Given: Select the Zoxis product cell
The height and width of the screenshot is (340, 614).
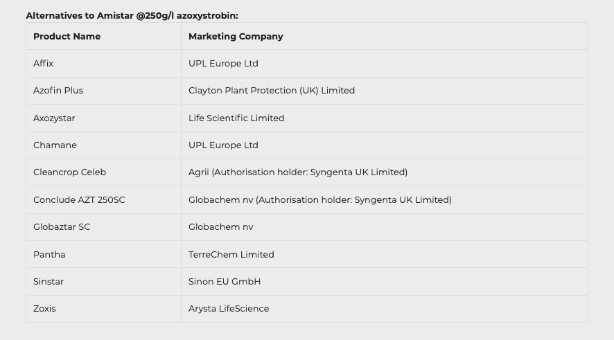Looking at the screenshot, I should (44, 308).
